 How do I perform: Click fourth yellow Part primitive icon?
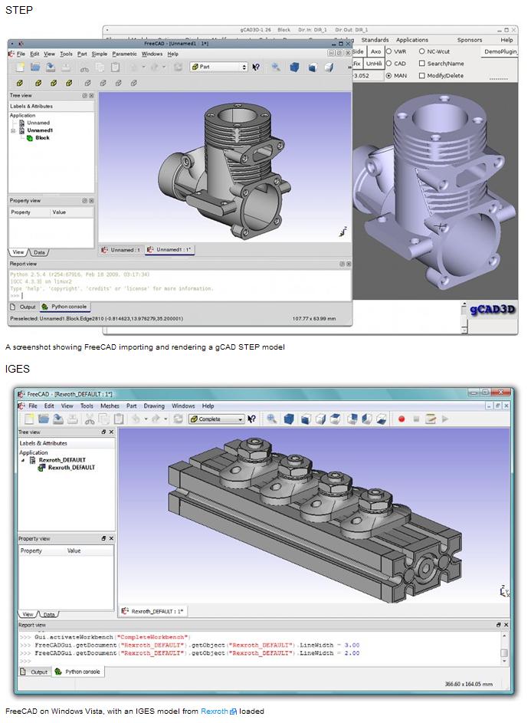pos(69,83)
